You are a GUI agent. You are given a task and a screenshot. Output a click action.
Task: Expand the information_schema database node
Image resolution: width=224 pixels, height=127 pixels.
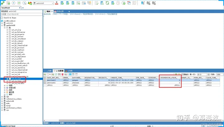click(x=2, y=99)
